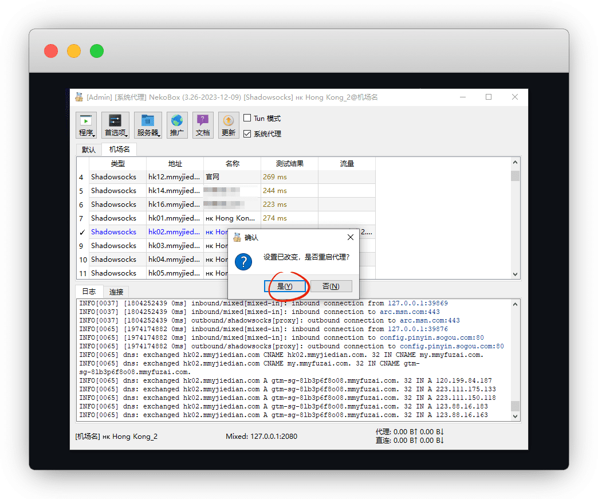Switch to the 连接 (Connections) tab
Screen dimensions: 598x499
pyautogui.click(x=116, y=292)
